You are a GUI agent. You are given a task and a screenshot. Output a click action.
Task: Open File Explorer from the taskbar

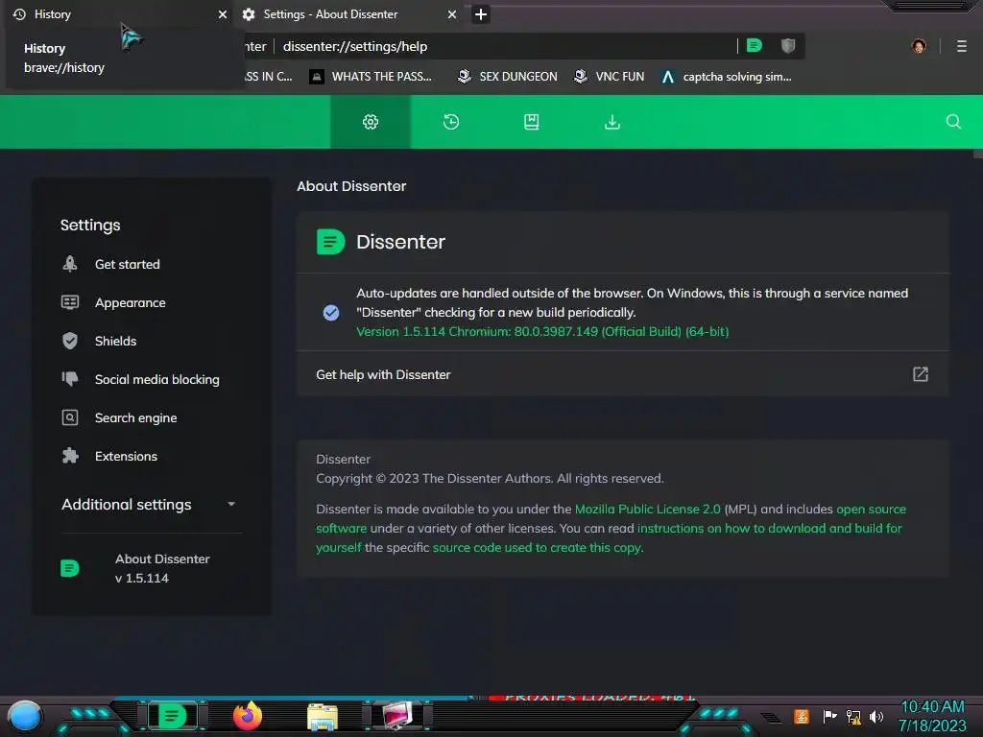(x=323, y=716)
